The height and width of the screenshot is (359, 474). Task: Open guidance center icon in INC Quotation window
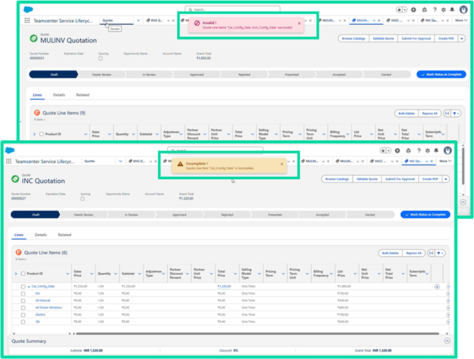[x=408, y=150]
